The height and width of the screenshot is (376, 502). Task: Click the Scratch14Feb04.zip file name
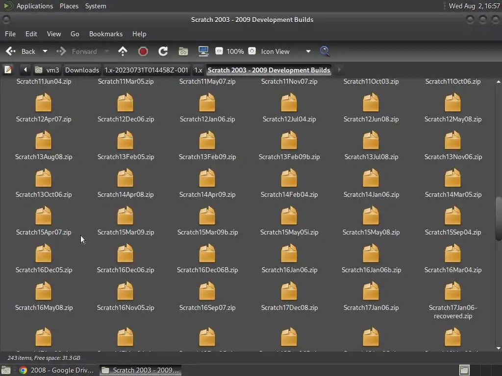pos(289,194)
